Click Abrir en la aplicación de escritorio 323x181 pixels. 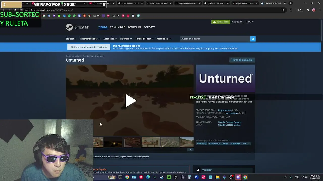click(x=89, y=47)
